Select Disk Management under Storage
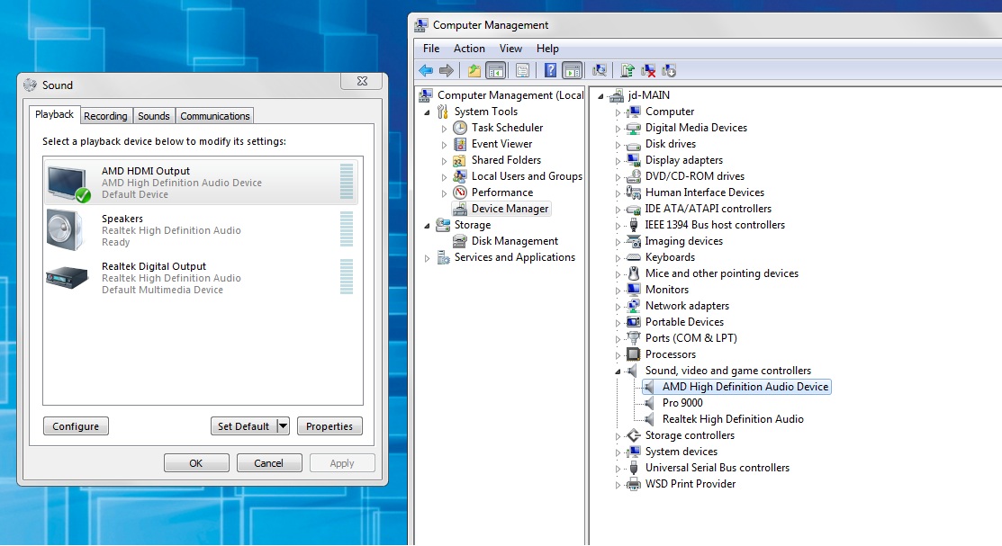Viewport: 1002px width, 546px height. tap(514, 241)
